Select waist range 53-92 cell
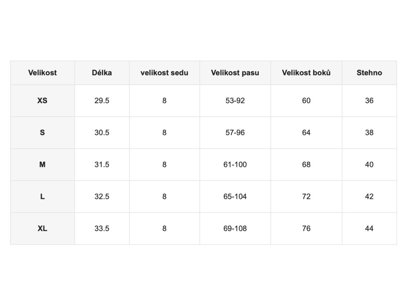Image resolution: width=409 pixels, height=306 pixels. [x=235, y=101]
